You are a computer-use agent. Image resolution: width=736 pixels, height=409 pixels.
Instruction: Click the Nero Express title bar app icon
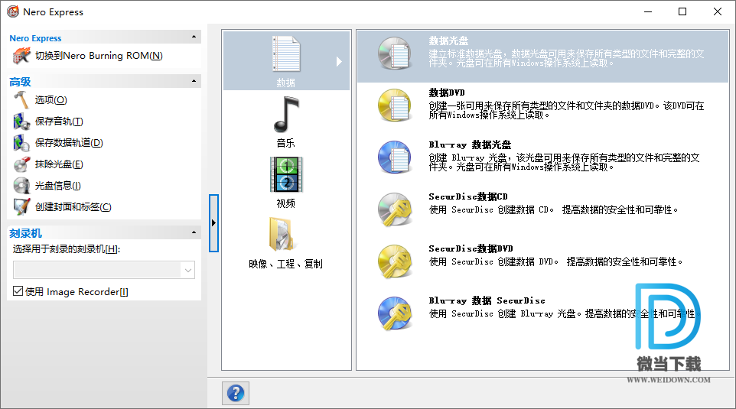pos(13,11)
